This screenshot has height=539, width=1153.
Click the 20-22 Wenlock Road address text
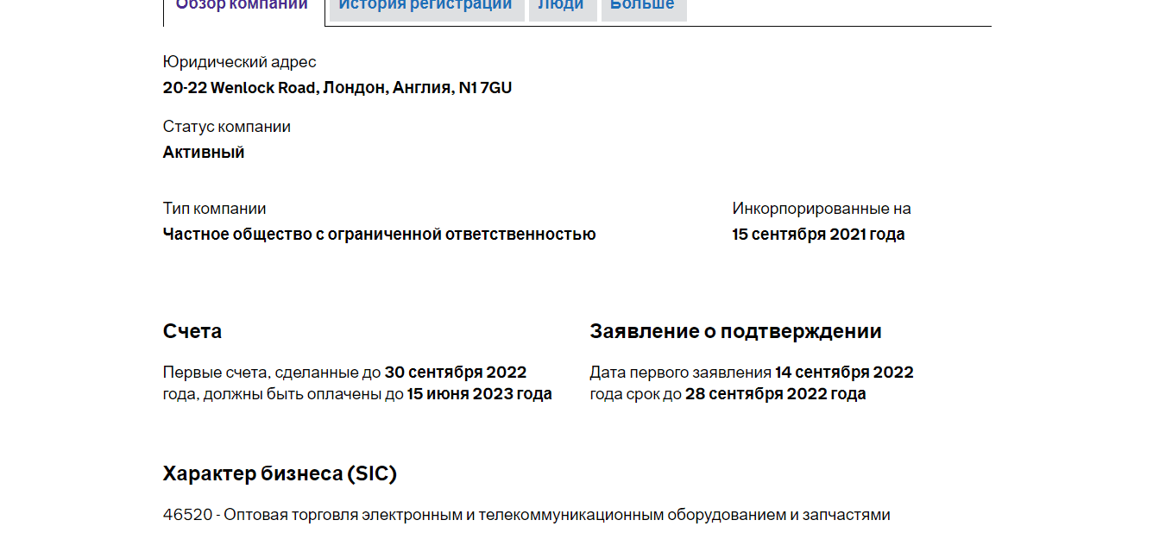point(337,88)
